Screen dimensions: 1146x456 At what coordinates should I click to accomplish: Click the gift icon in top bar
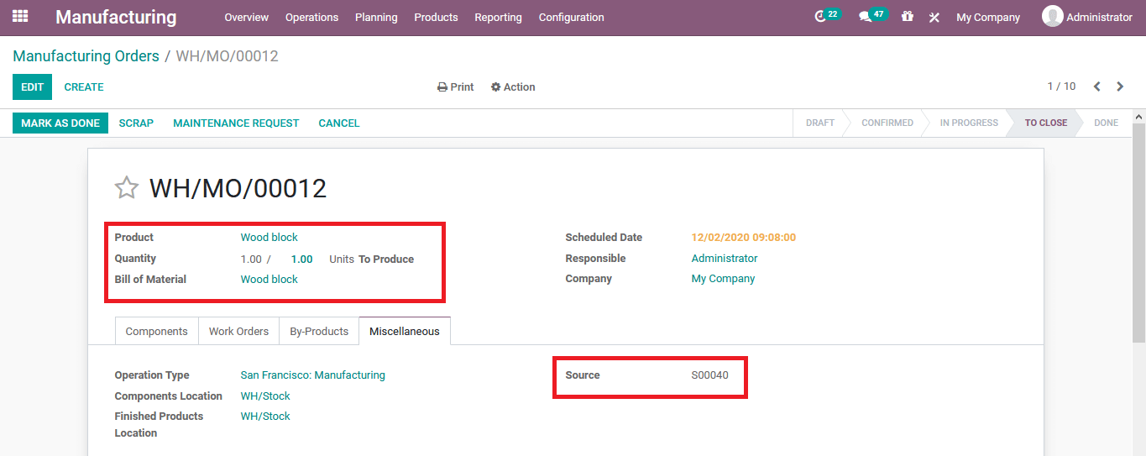908,17
